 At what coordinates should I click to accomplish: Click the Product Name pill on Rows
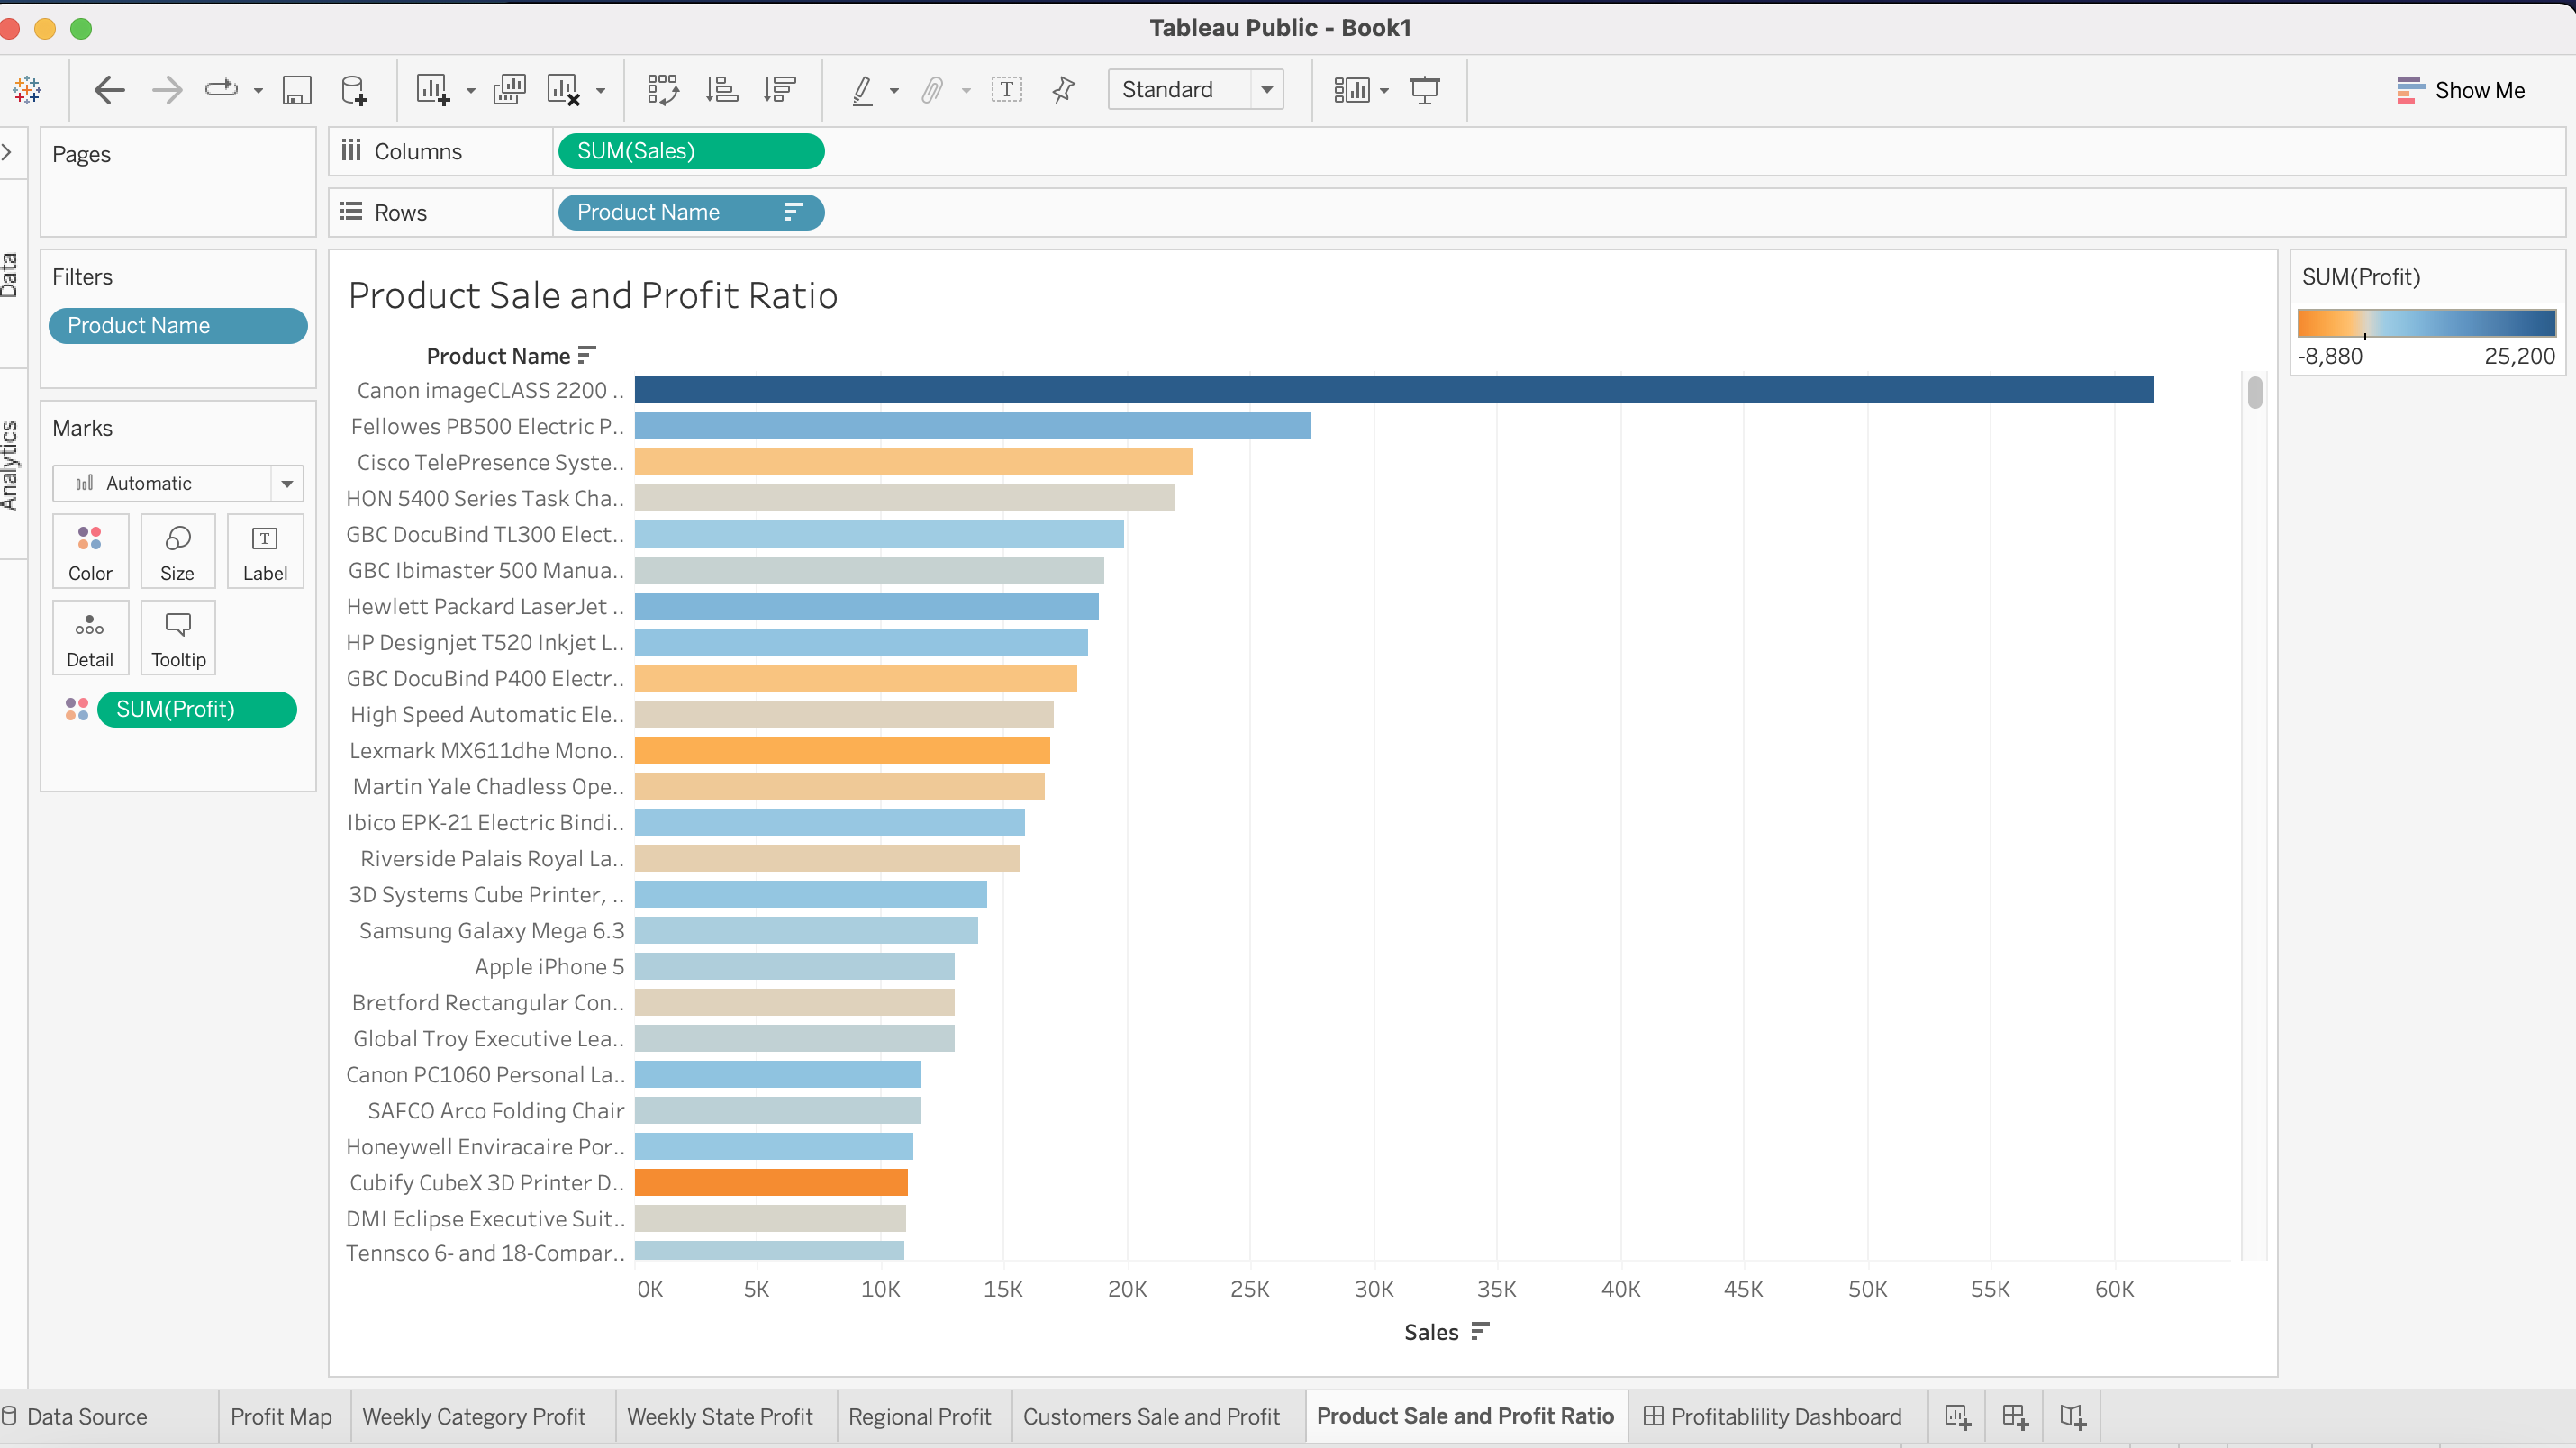(x=691, y=212)
